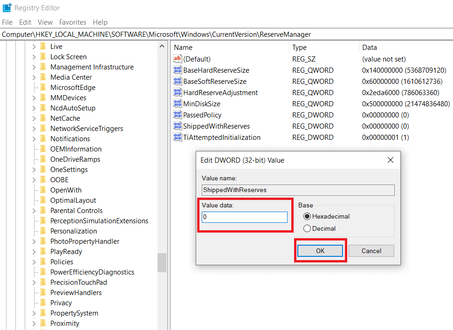This screenshot has height=330, width=453.
Task: Click the TiAttemptedInitialization DWORD icon
Action: click(x=177, y=137)
